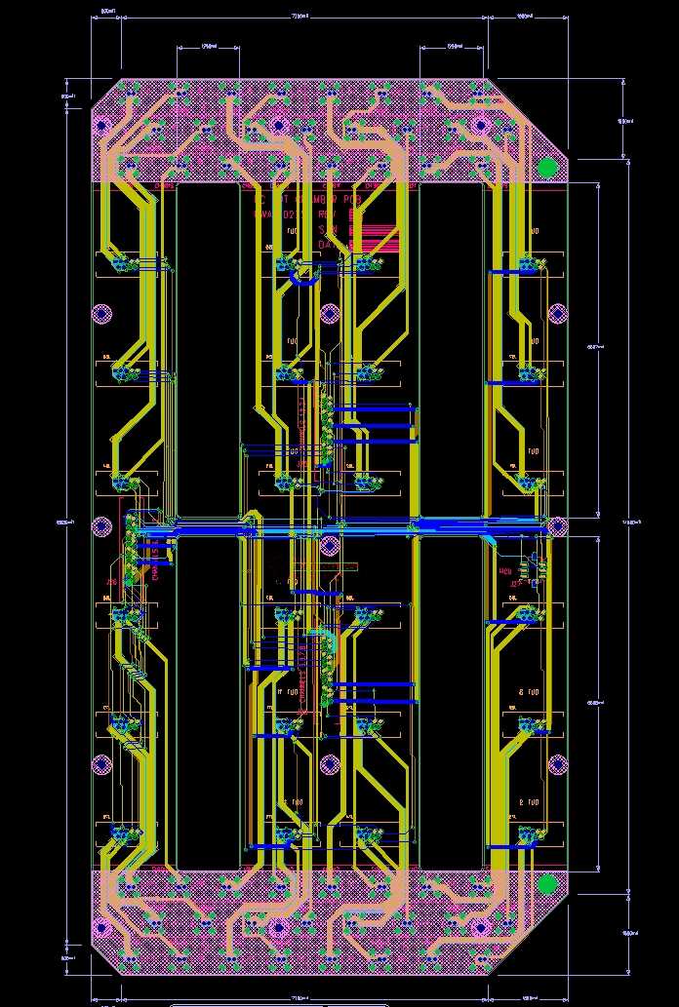Select the lower-right magenta mounting hole
The image size is (679, 1007).
(557, 764)
